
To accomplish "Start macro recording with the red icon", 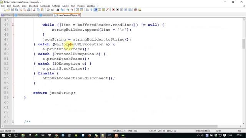I will [113, 10].
